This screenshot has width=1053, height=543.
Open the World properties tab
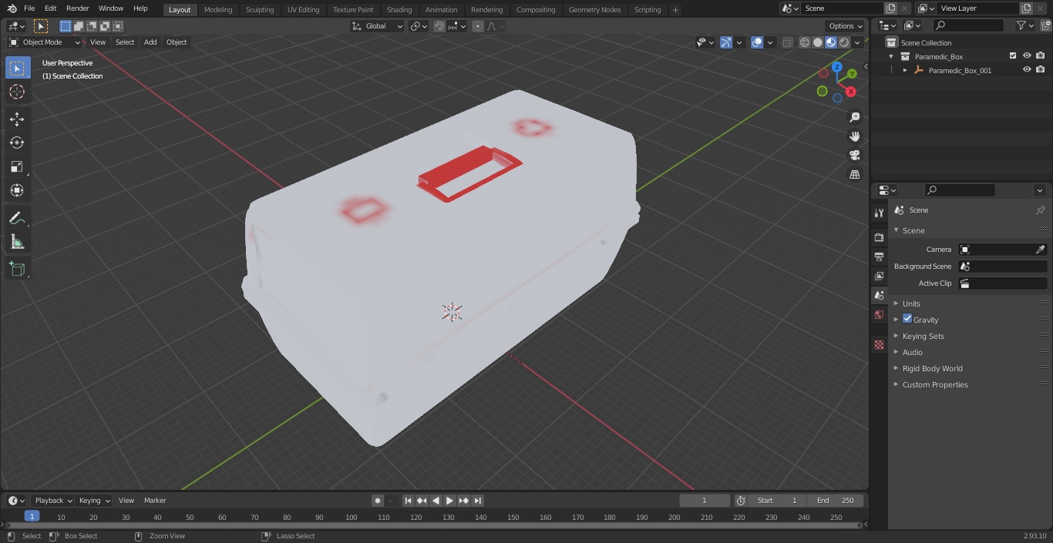coord(879,314)
